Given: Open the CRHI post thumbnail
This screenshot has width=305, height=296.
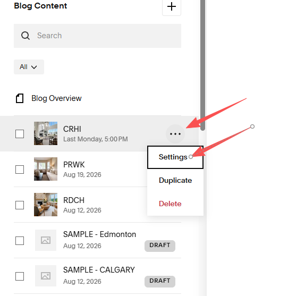Looking at the screenshot, I should 46,133.
